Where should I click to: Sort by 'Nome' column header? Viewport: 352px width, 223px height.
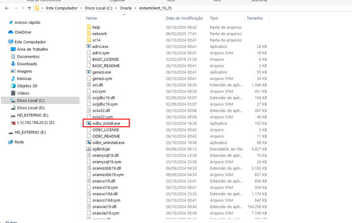[91, 18]
